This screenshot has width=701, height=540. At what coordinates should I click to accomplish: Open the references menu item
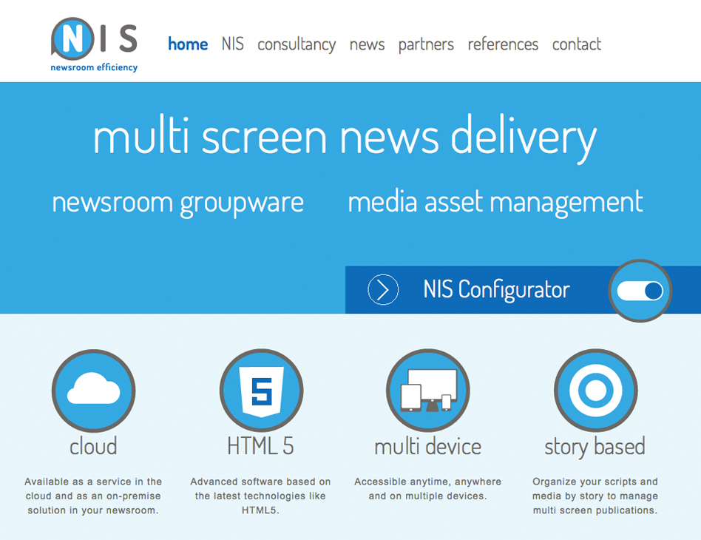[503, 44]
